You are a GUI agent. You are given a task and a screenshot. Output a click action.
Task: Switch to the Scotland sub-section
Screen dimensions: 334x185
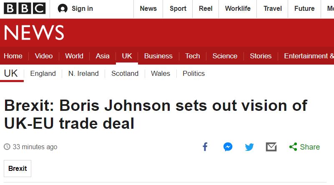pos(125,73)
